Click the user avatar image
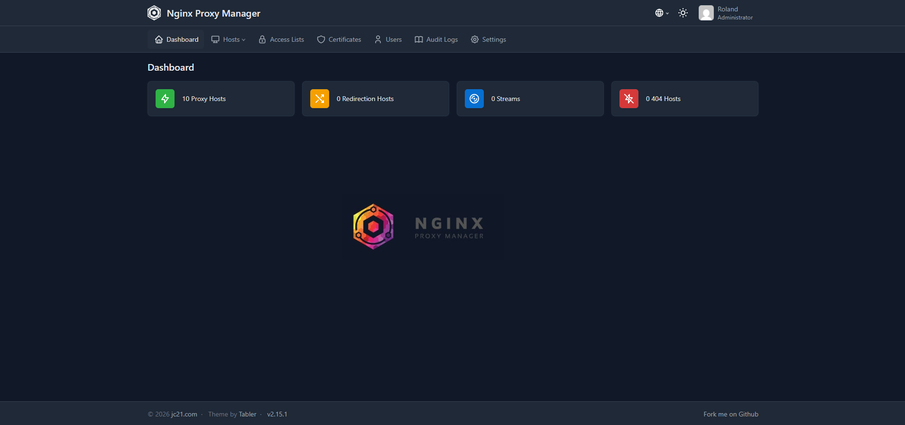This screenshot has width=905, height=425. [x=706, y=13]
